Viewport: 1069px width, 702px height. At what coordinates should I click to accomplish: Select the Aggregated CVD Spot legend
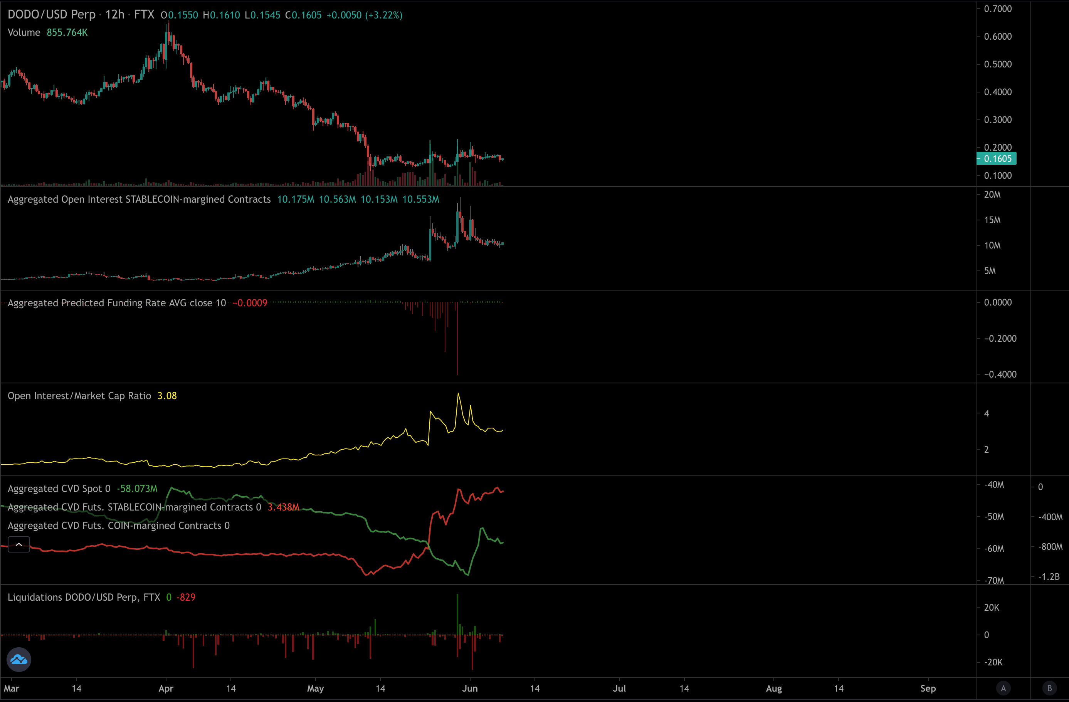59,489
